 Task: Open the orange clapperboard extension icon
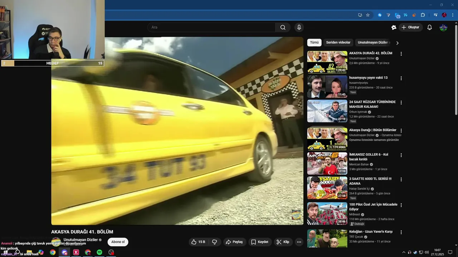[x=414, y=15]
